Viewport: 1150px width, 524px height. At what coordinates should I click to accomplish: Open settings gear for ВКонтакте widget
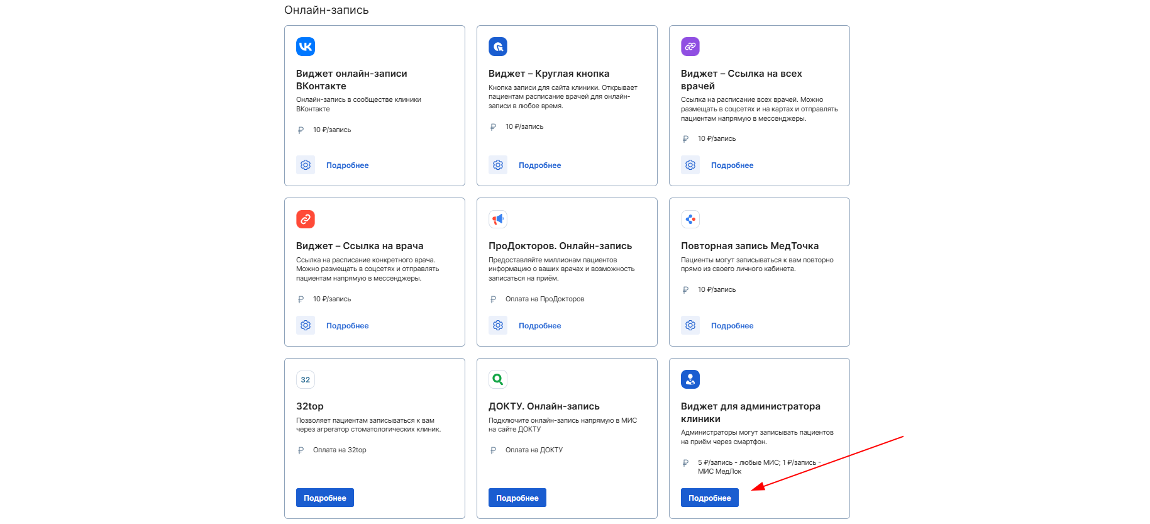click(x=306, y=165)
